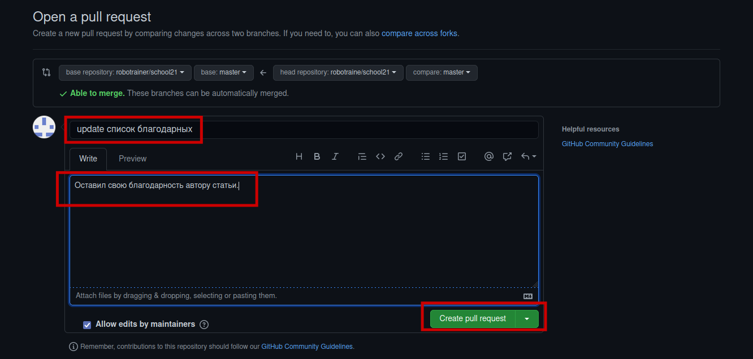Mention a user with the @ icon

pyautogui.click(x=489, y=156)
